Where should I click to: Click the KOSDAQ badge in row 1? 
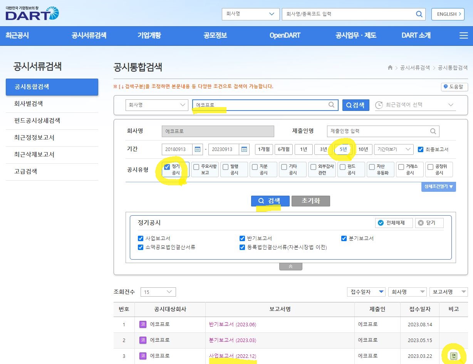143,324
